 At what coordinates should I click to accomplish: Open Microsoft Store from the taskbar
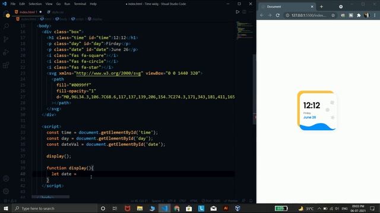click(189, 208)
